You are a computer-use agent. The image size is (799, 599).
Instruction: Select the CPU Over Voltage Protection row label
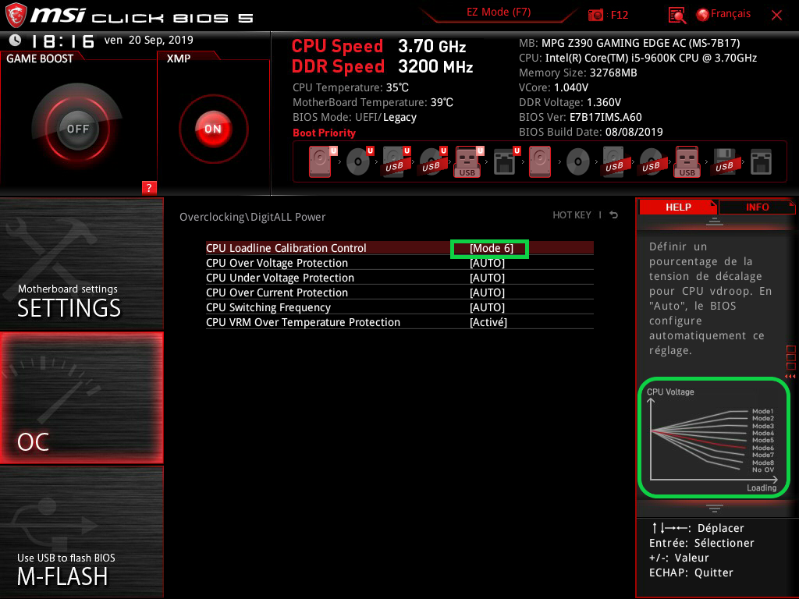pyautogui.click(x=277, y=263)
